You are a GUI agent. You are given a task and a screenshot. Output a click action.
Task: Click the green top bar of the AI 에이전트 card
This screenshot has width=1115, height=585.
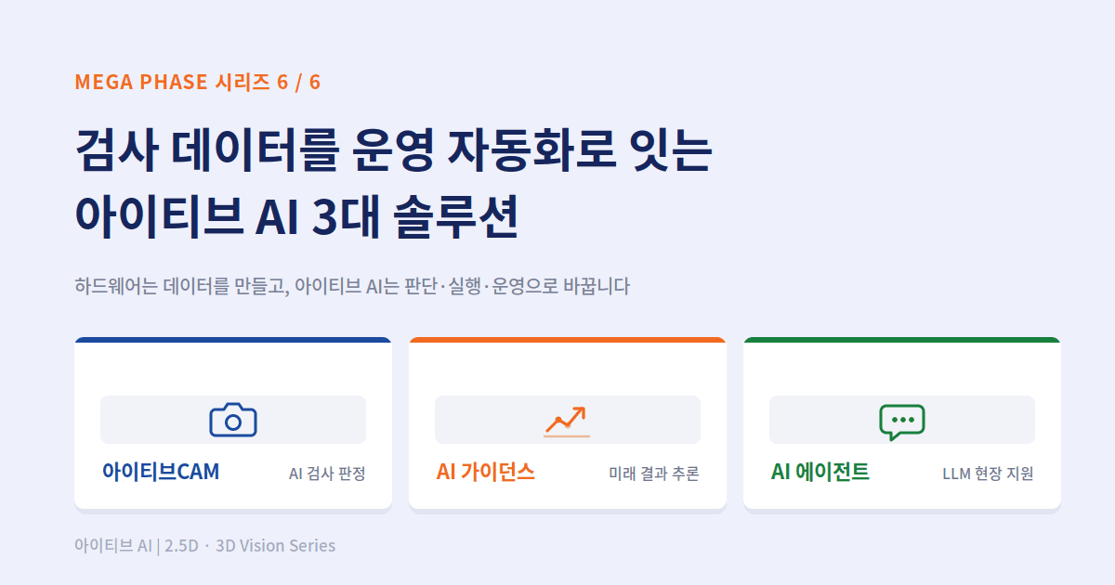pyautogui.click(x=902, y=340)
